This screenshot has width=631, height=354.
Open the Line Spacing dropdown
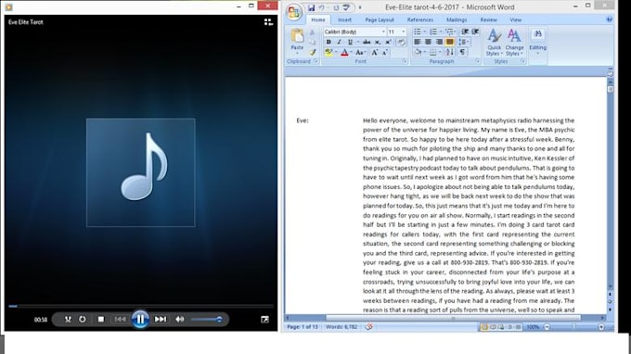463,42
